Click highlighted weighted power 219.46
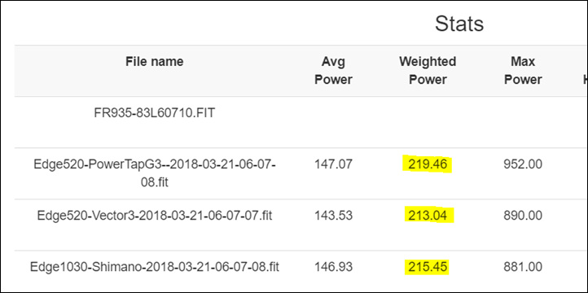588x293 pixels. [x=428, y=164]
